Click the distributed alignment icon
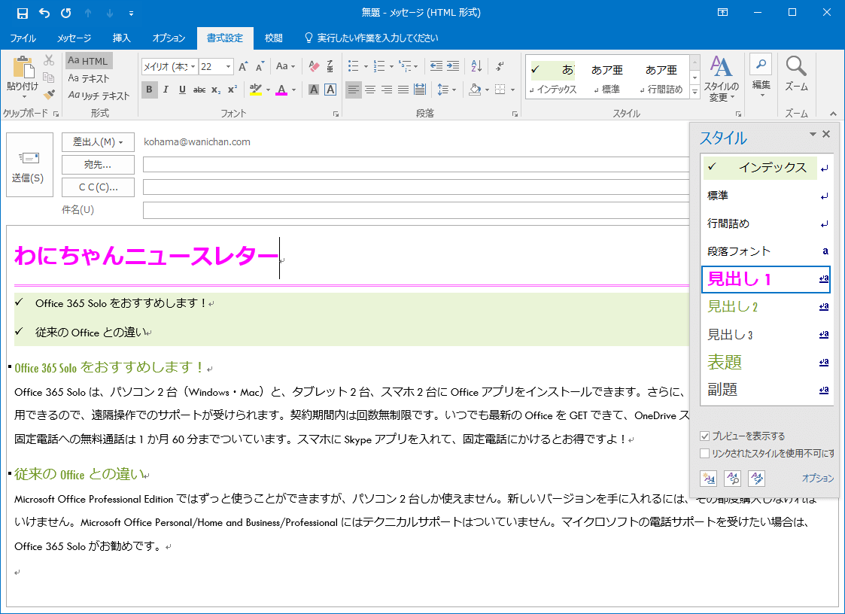The width and height of the screenshot is (845, 614). (420, 90)
